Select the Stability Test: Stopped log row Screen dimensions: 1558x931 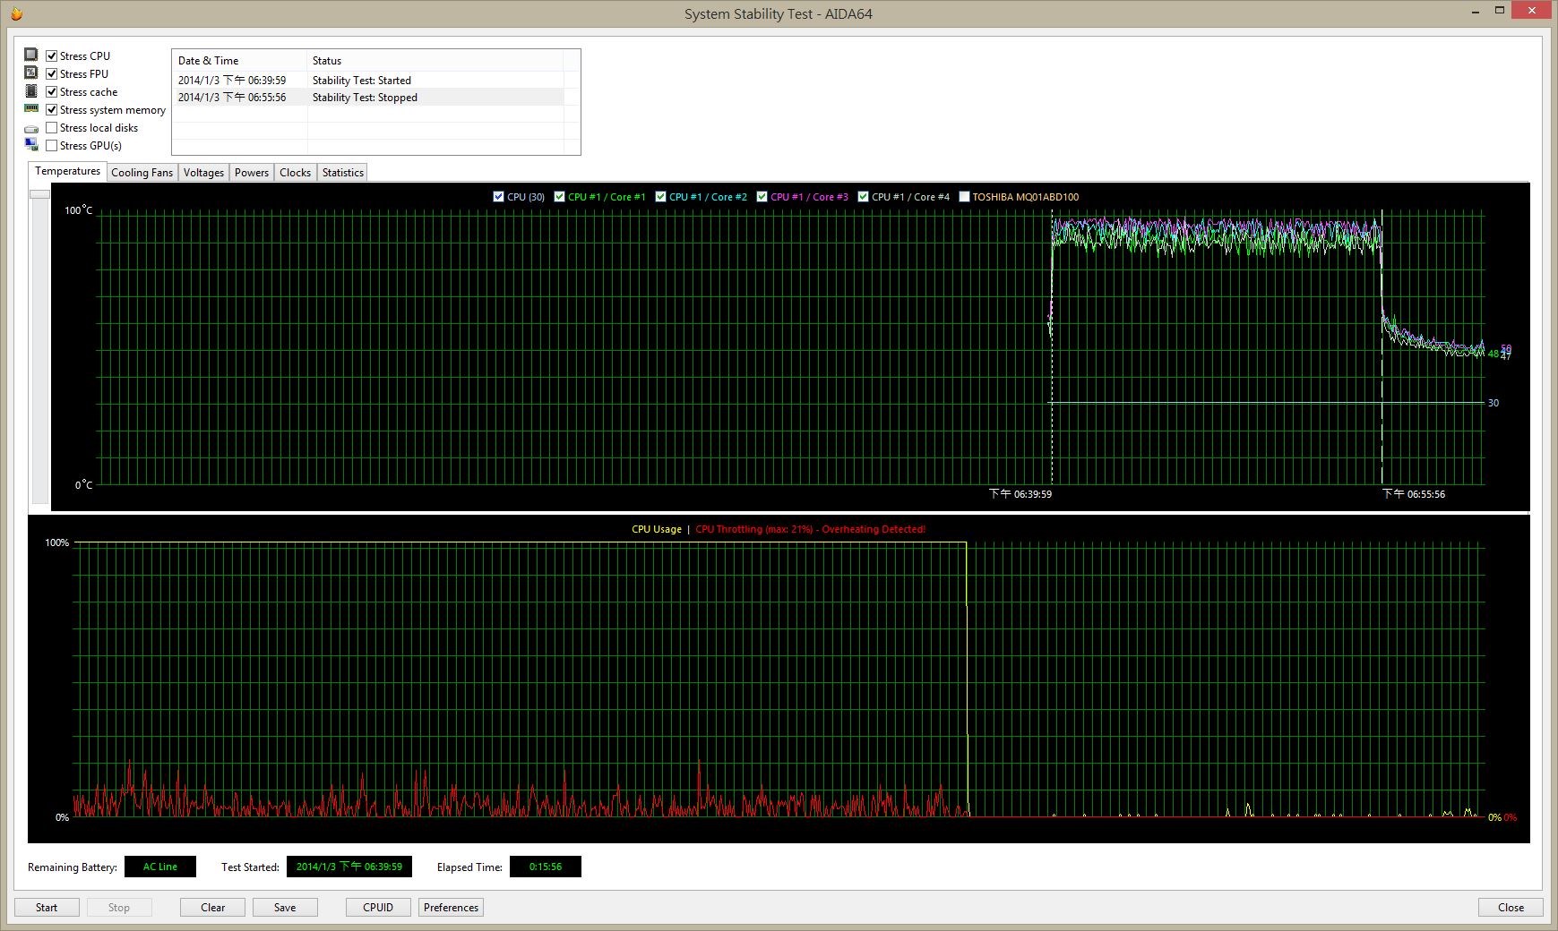[368, 97]
